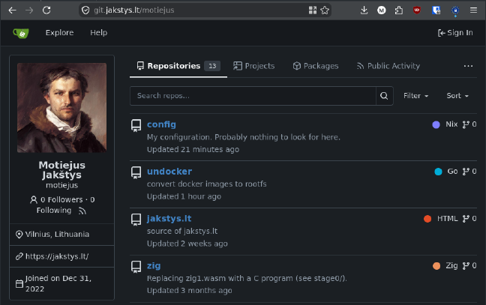Open the browser hamburger menu
Viewport: 486px width, 305px height.
(x=473, y=10)
